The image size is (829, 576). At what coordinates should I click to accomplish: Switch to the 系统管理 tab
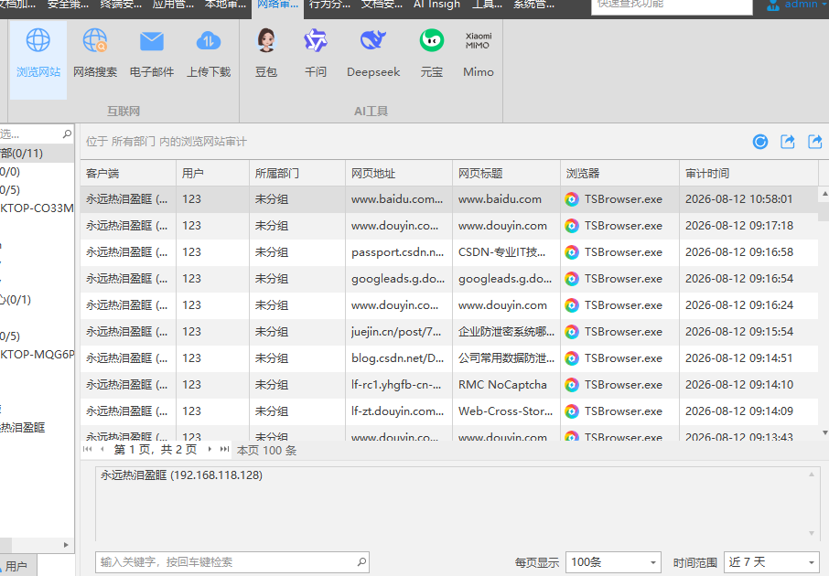point(534,5)
